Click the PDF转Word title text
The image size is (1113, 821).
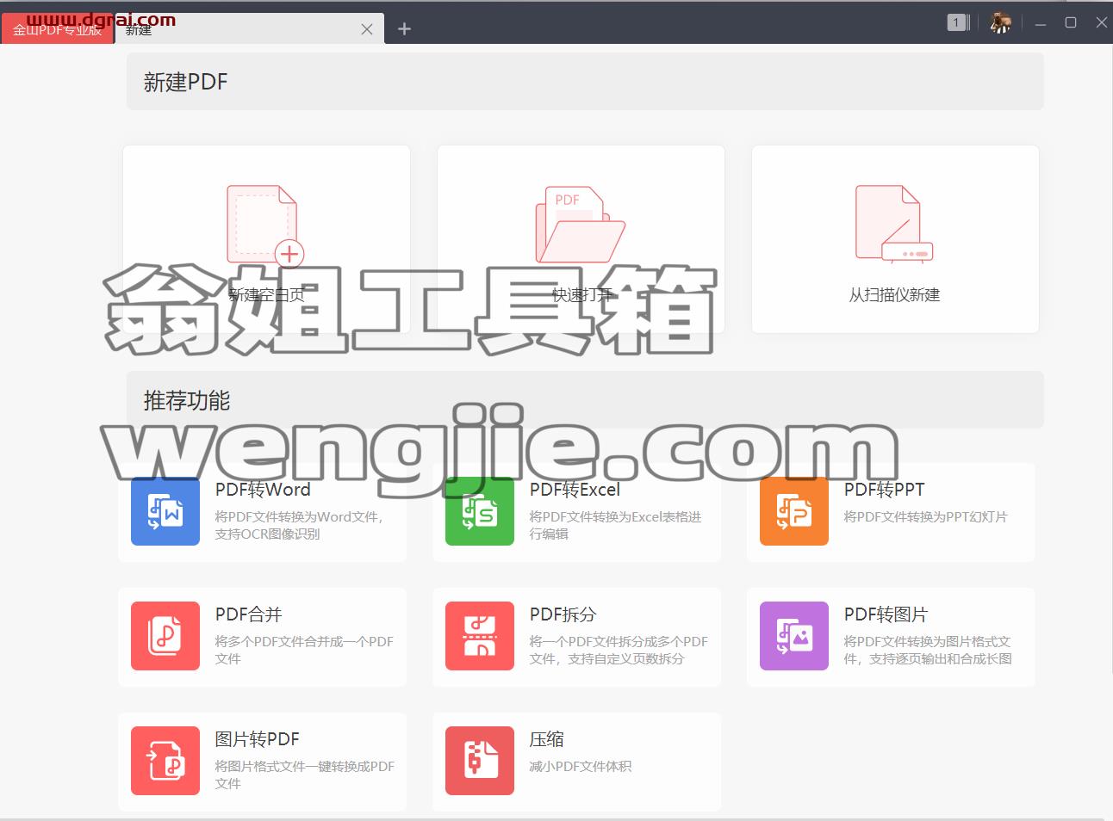pos(263,490)
